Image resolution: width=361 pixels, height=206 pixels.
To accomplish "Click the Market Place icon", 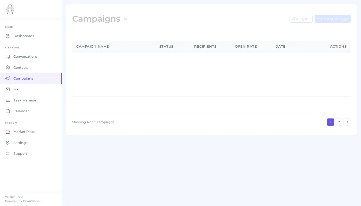I will tap(8, 132).
